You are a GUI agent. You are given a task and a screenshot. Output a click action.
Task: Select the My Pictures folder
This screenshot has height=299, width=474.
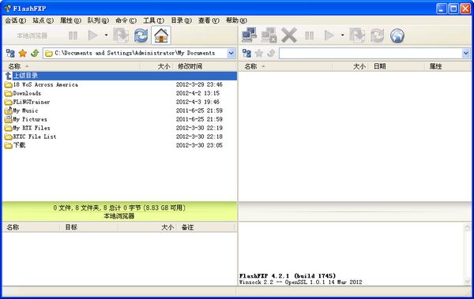pos(120,119)
